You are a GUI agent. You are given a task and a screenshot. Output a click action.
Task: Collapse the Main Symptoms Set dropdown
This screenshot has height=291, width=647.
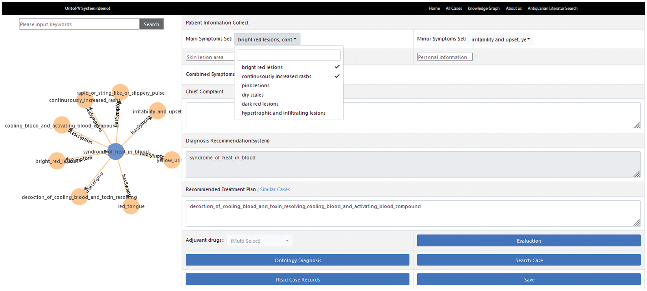tap(267, 39)
